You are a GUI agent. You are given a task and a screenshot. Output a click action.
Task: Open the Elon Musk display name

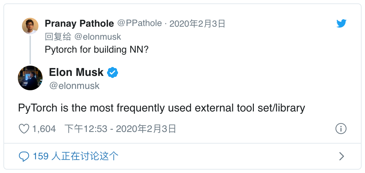(76, 72)
